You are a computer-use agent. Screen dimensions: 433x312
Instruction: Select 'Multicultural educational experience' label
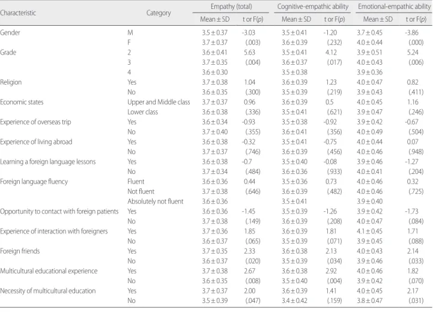point(49,271)
